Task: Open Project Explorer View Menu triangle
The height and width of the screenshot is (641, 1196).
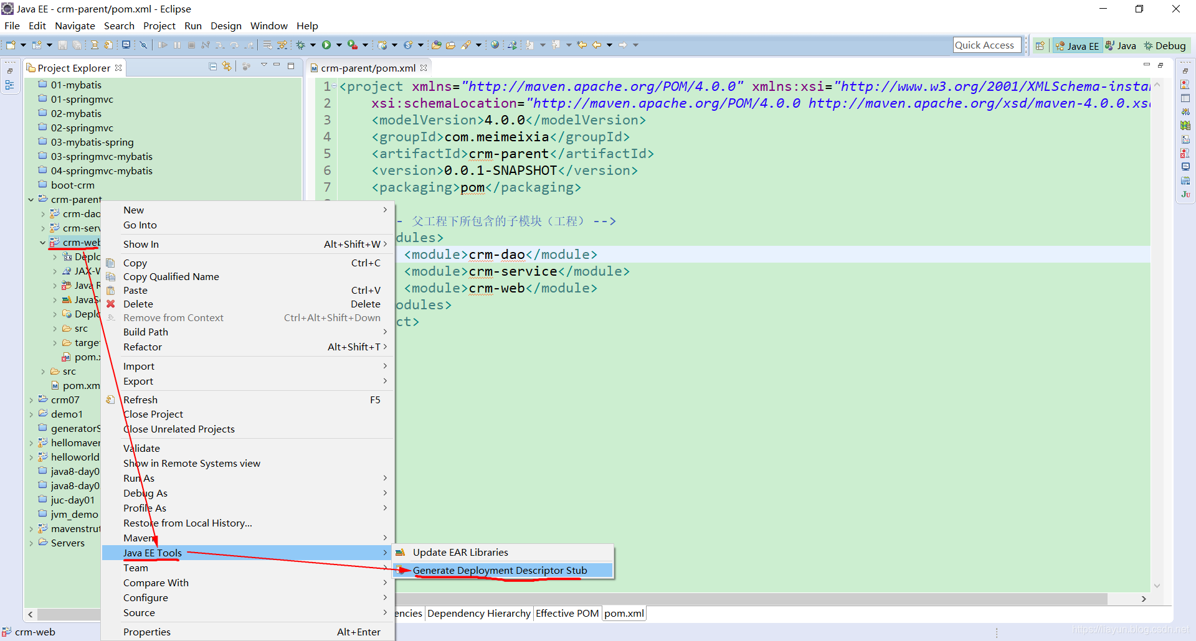Action: (263, 65)
